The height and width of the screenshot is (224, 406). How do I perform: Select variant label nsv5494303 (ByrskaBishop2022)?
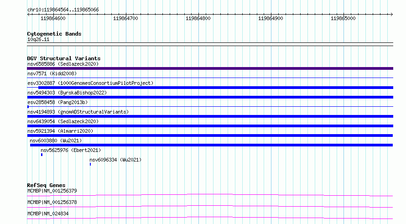point(67,93)
